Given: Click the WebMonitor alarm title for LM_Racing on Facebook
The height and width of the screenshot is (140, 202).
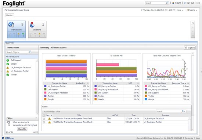Looking at the screenshot, I should pyautogui.click(x=73, y=118).
